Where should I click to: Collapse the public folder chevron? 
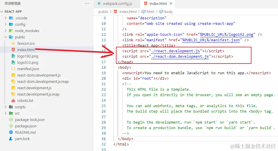5,37
